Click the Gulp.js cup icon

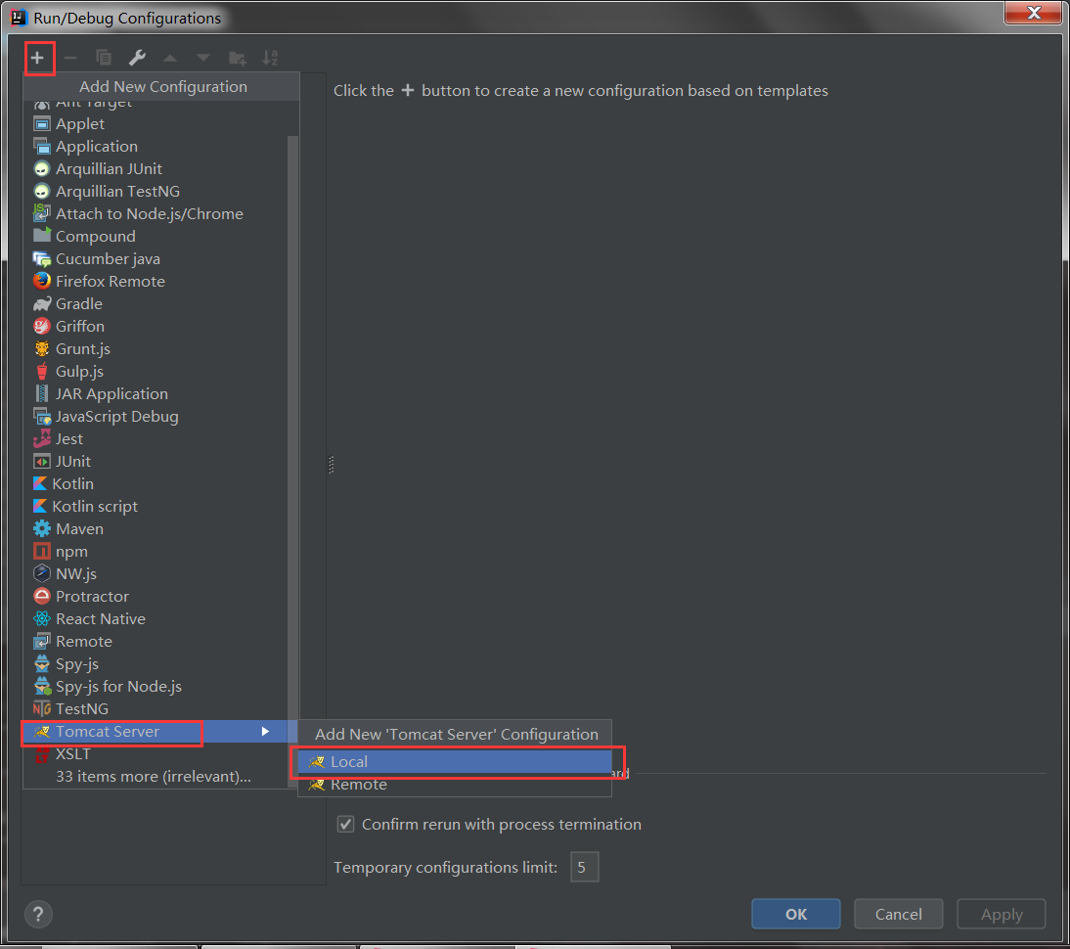[x=42, y=372]
